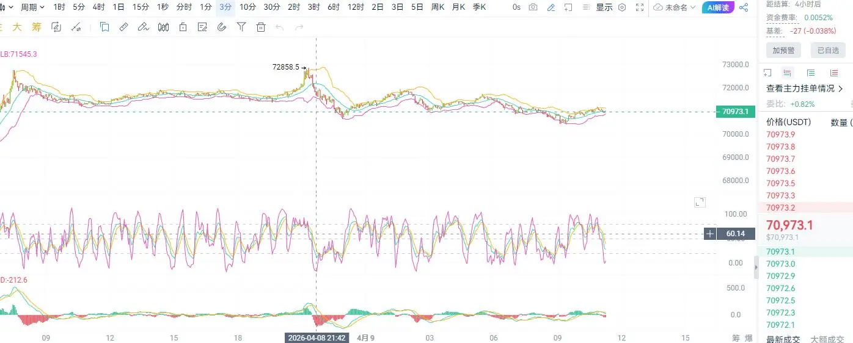The width and height of the screenshot is (853, 343).
Task: Click the magnet snap icon
Action: 222,27
